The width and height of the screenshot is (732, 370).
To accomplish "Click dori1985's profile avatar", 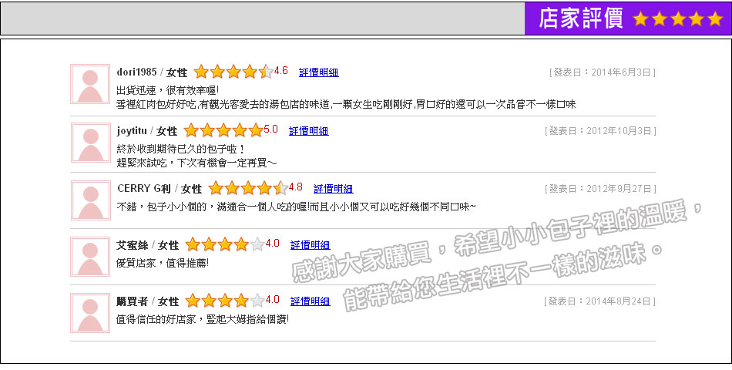I will pos(90,84).
